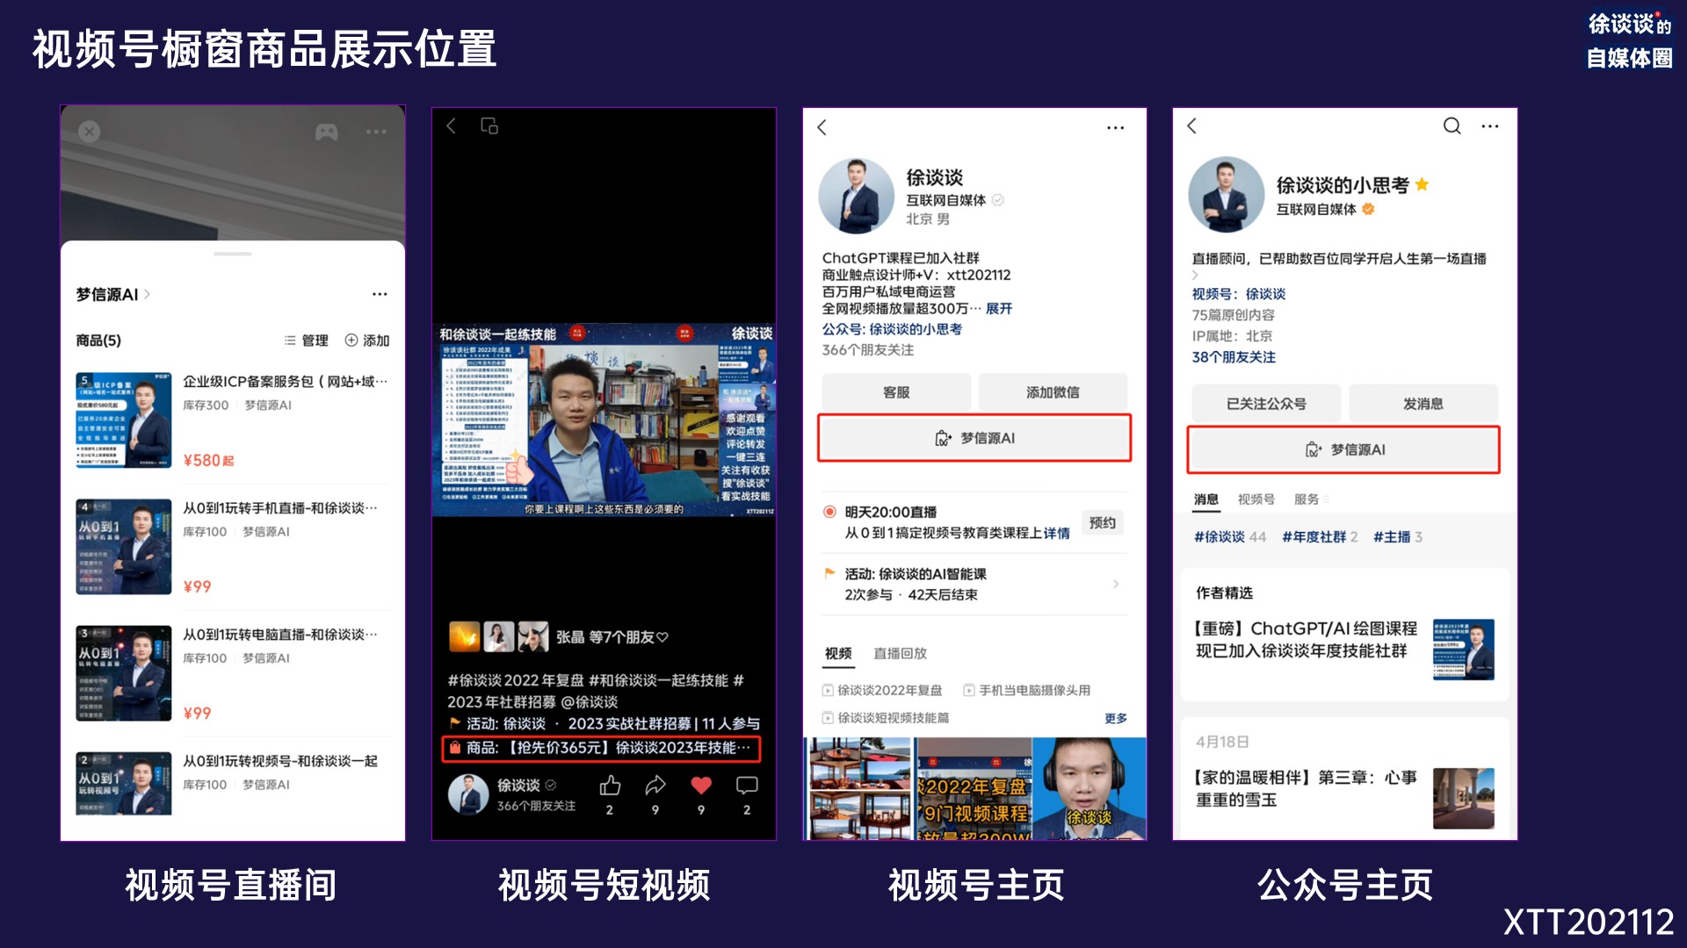
Task: Open the 公众号: 徐谈谈的小思考 link
Action: pyautogui.click(x=892, y=329)
